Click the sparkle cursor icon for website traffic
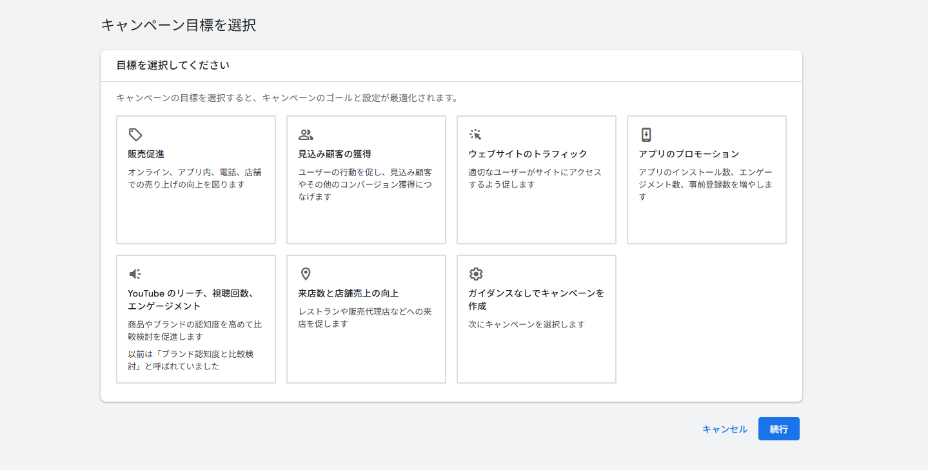 tap(476, 135)
